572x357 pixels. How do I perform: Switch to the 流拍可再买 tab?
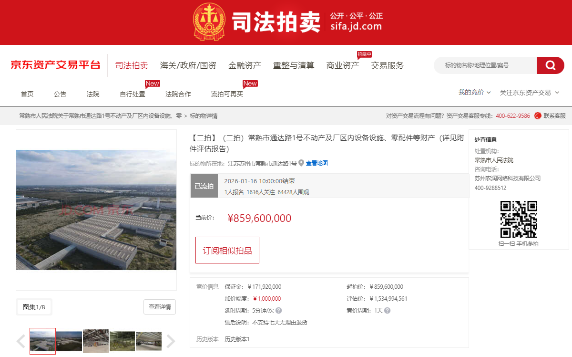pos(227,94)
